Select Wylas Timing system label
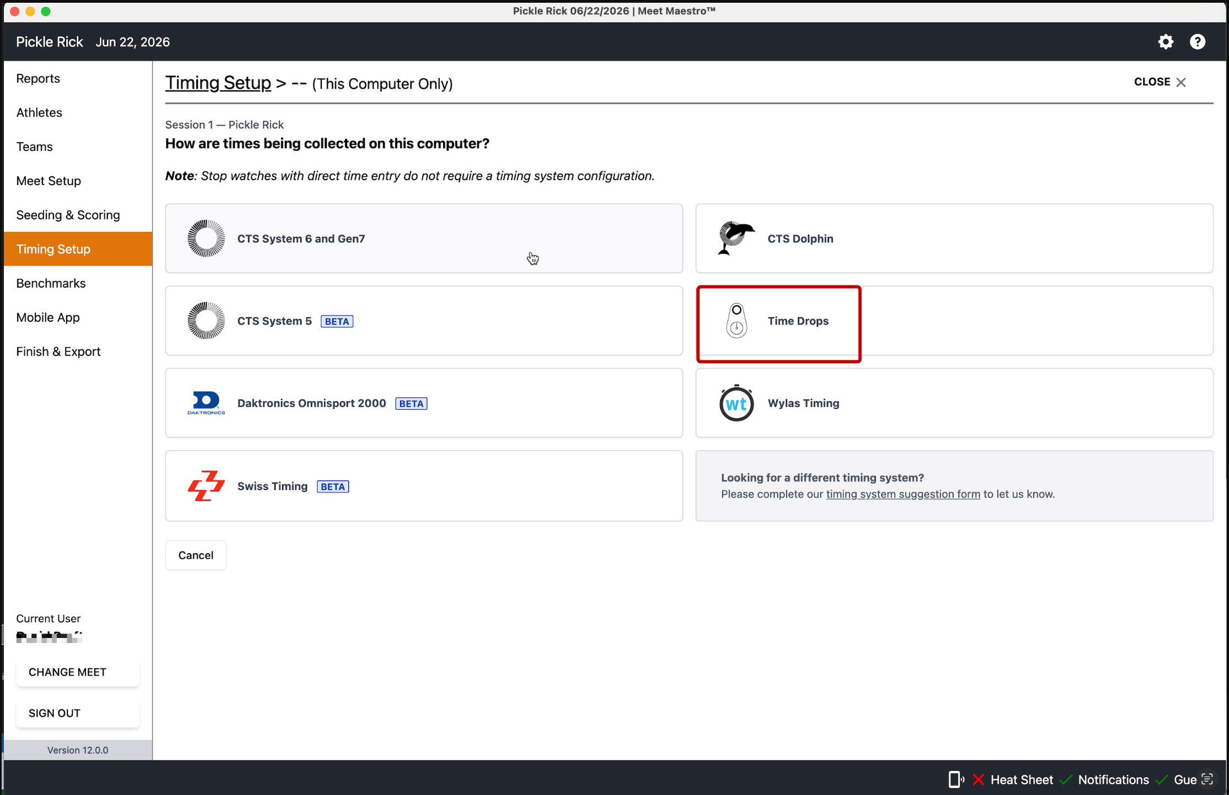 pos(804,403)
